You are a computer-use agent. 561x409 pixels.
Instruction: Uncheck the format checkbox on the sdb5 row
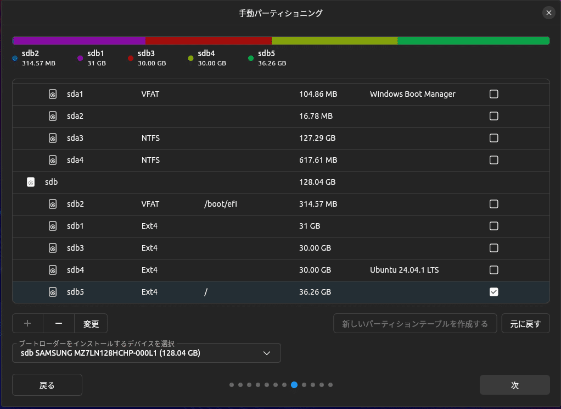pos(493,292)
